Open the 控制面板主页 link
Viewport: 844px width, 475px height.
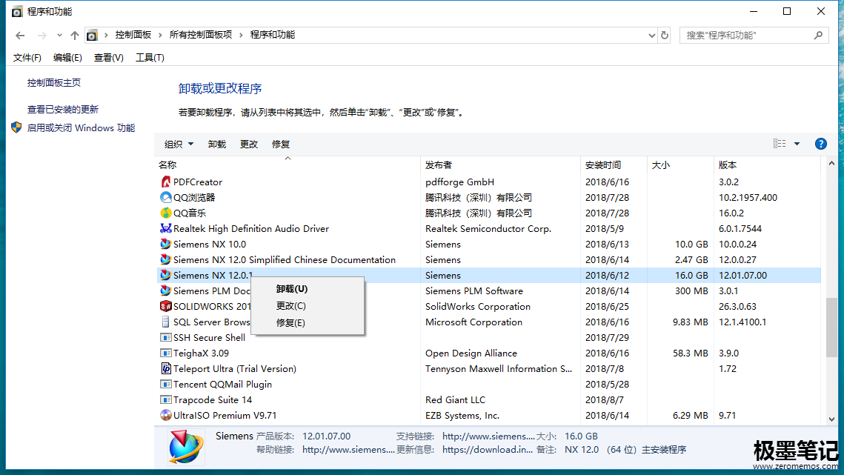(x=54, y=82)
